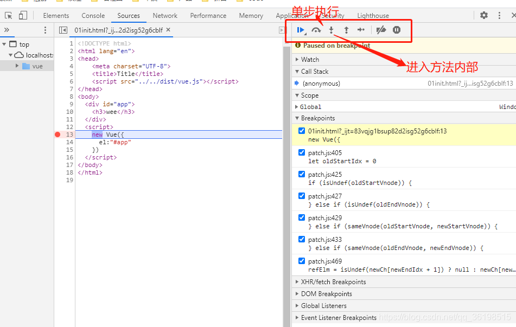The width and height of the screenshot is (516, 327).
Task: Hide the debugger pane icon
Action: click(x=282, y=30)
